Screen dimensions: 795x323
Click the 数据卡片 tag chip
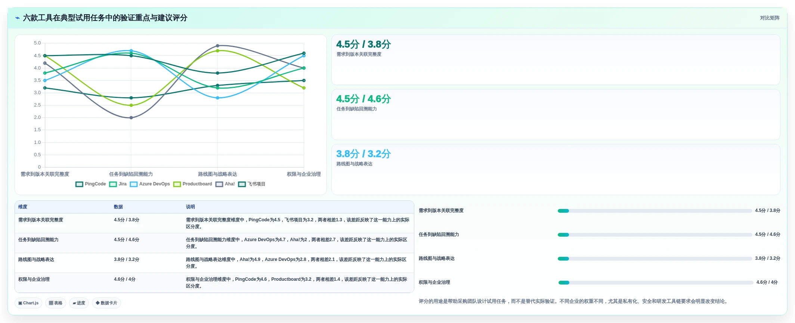pos(106,303)
